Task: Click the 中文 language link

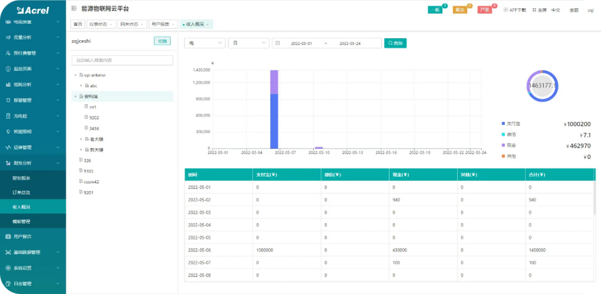Action: (x=556, y=10)
